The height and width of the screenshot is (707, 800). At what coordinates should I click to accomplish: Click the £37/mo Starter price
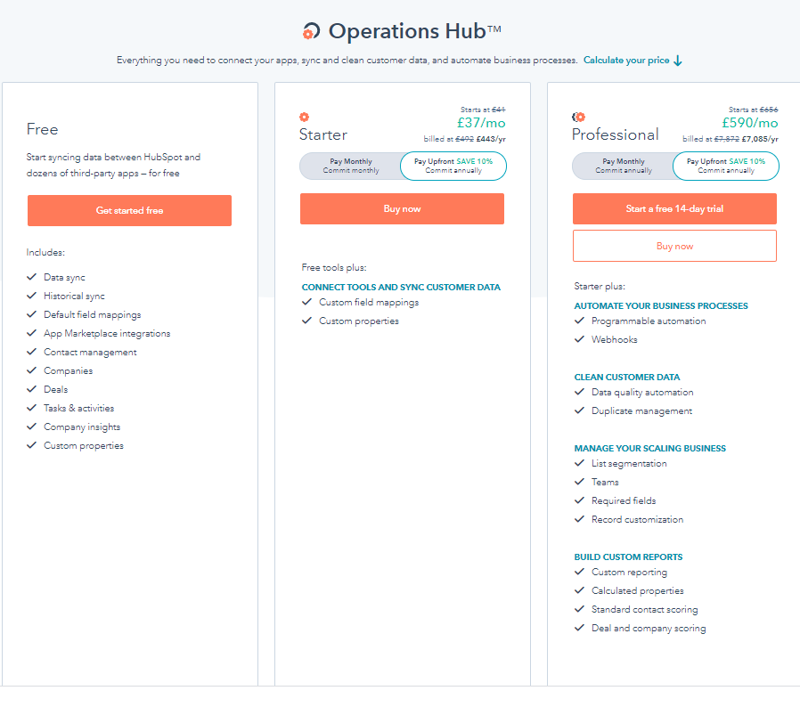click(x=481, y=123)
